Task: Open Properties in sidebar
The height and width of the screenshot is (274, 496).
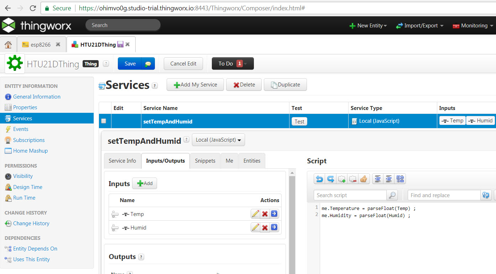Action: click(x=25, y=107)
